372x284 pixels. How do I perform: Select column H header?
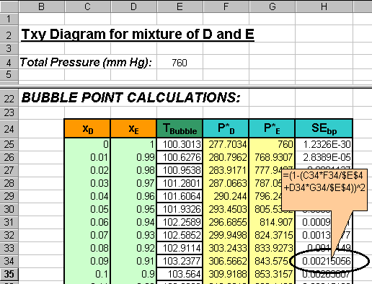(x=324, y=6)
